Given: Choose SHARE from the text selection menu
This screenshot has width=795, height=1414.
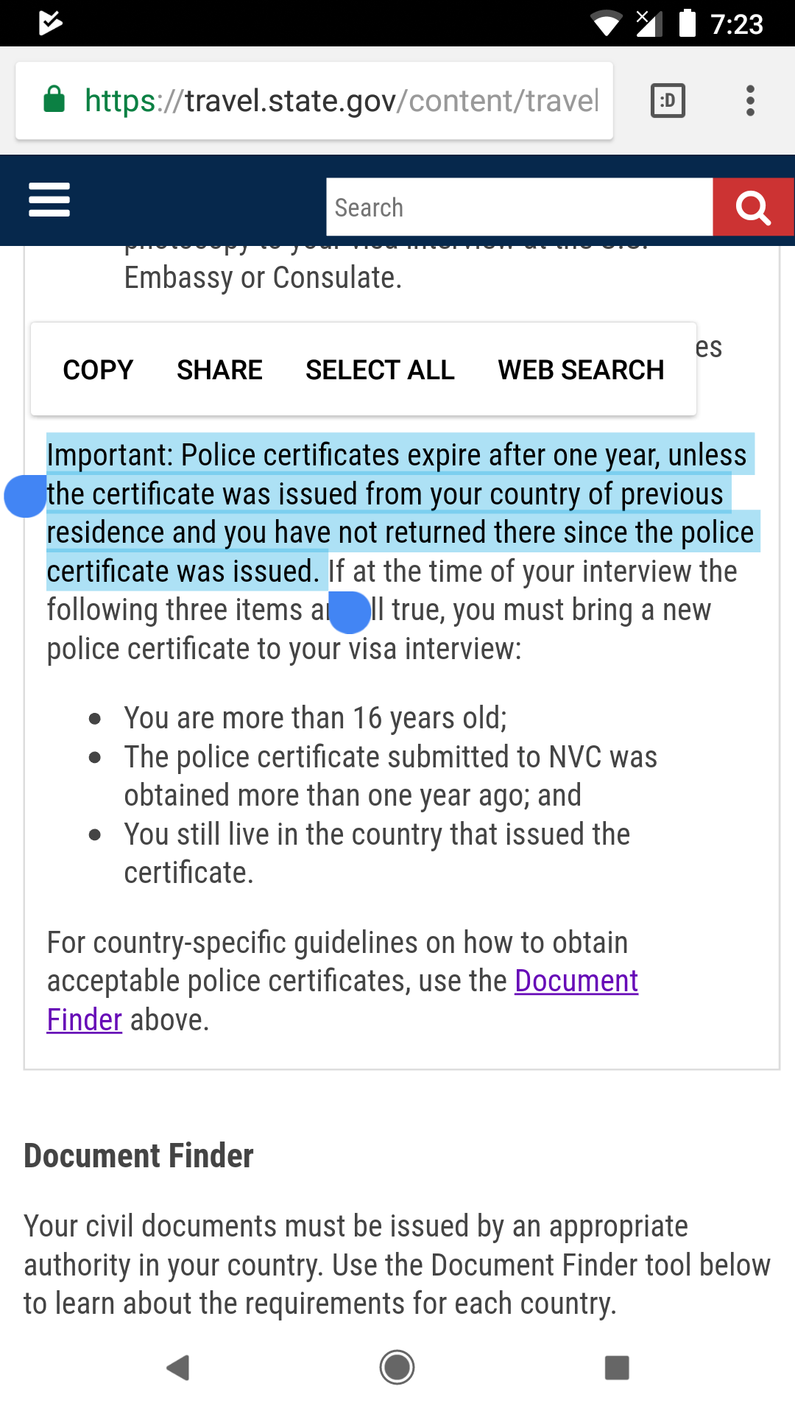Looking at the screenshot, I should (219, 370).
